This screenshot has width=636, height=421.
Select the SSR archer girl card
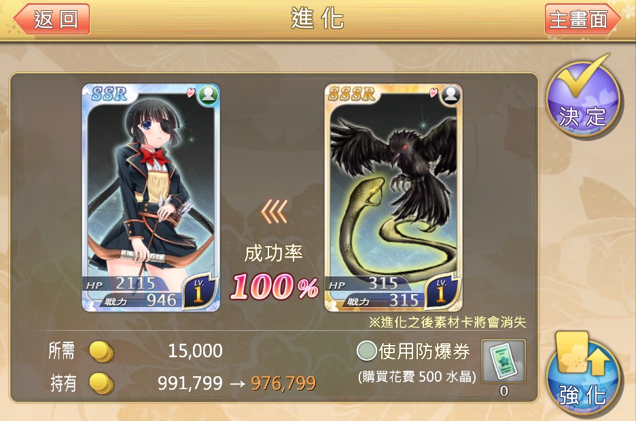coord(150,197)
